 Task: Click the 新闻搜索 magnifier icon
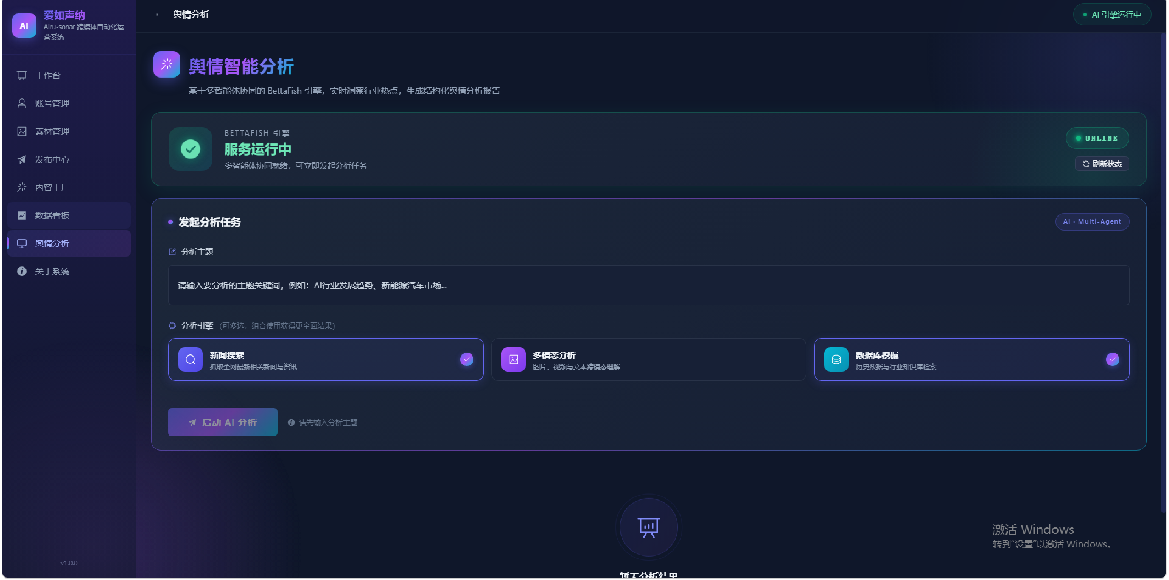point(190,360)
